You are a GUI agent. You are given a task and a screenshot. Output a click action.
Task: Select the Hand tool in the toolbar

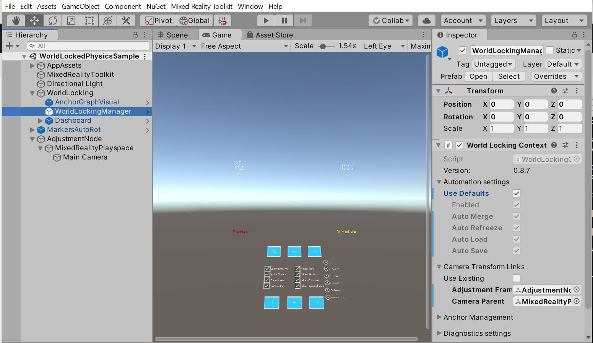tap(16, 20)
